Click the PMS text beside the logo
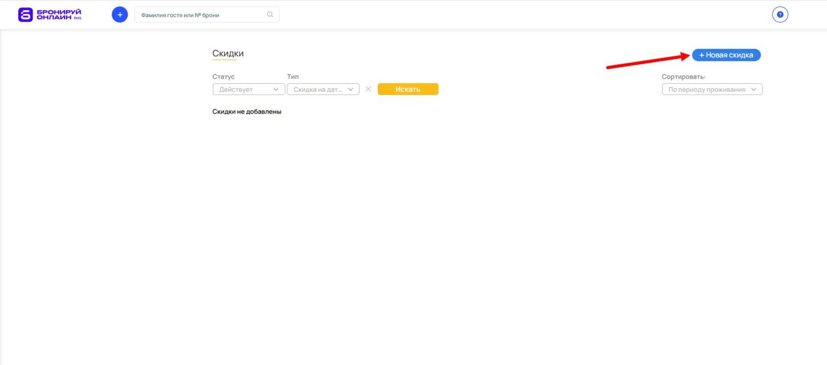This screenshot has height=365, width=827. click(x=78, y=18)
